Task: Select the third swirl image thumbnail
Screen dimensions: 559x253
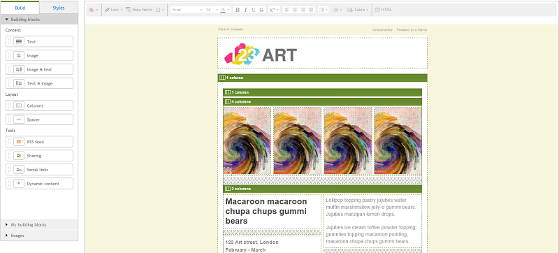Action: [x=348, y=140]
